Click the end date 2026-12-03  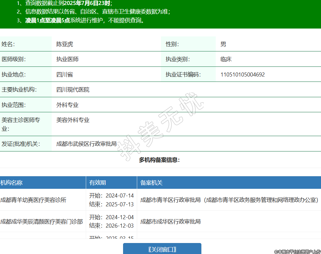coord(119,226)
